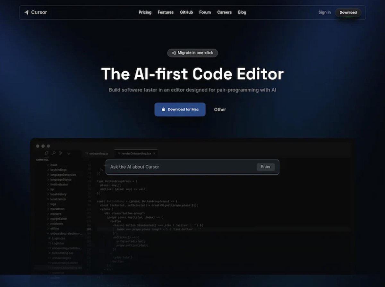Select Onboarding.css in file tree

[61, 253]
